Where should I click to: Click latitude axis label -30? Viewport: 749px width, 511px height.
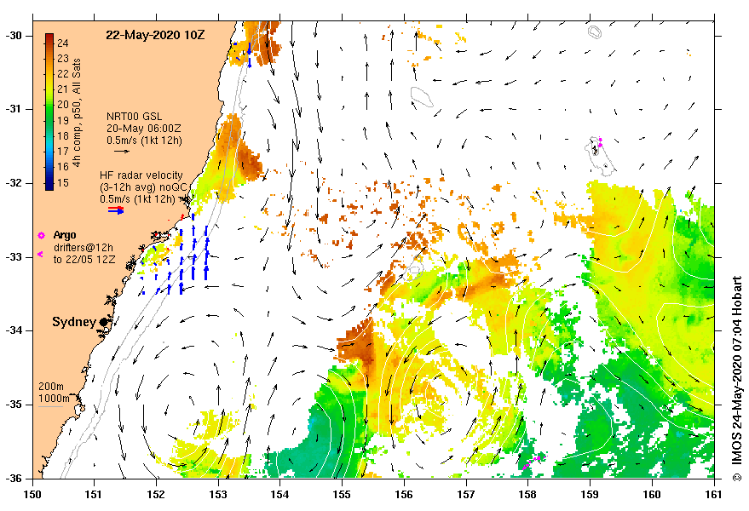coord(13,35)
